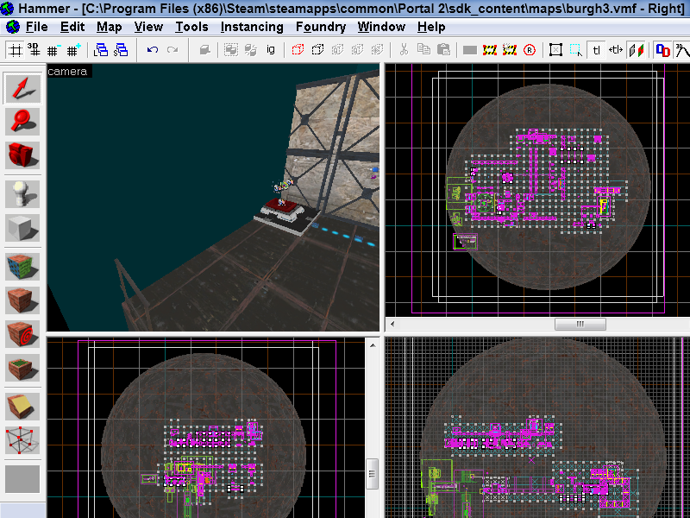
Task: Click Edit Cordon Bounds striped icon
Action: (x=490, y=50)
